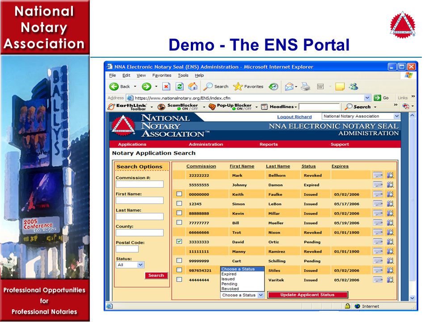The width and height of the screenshot is (429, 322).
Task: Click the Commission # input field
Action: [139, 184]
